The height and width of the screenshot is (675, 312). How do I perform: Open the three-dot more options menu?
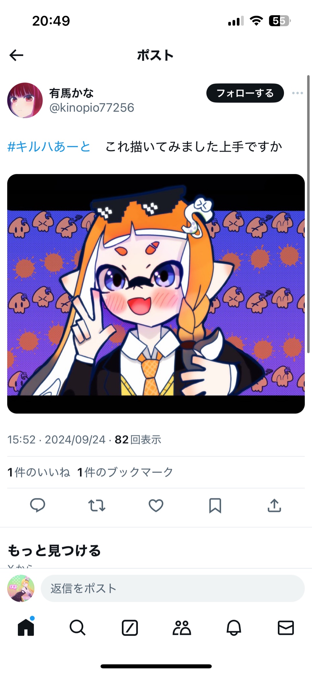tap(297, 93)
